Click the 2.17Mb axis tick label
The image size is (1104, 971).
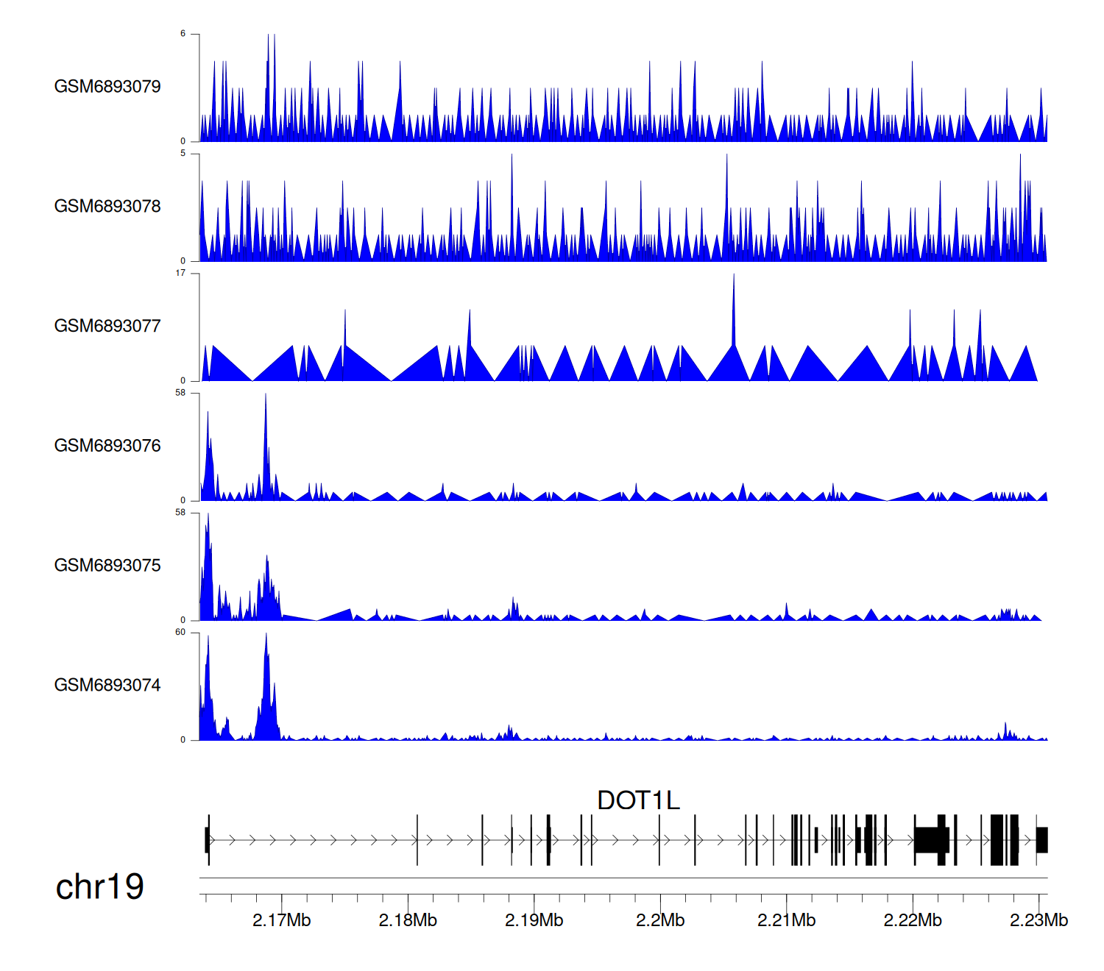[x=281, y=920]
